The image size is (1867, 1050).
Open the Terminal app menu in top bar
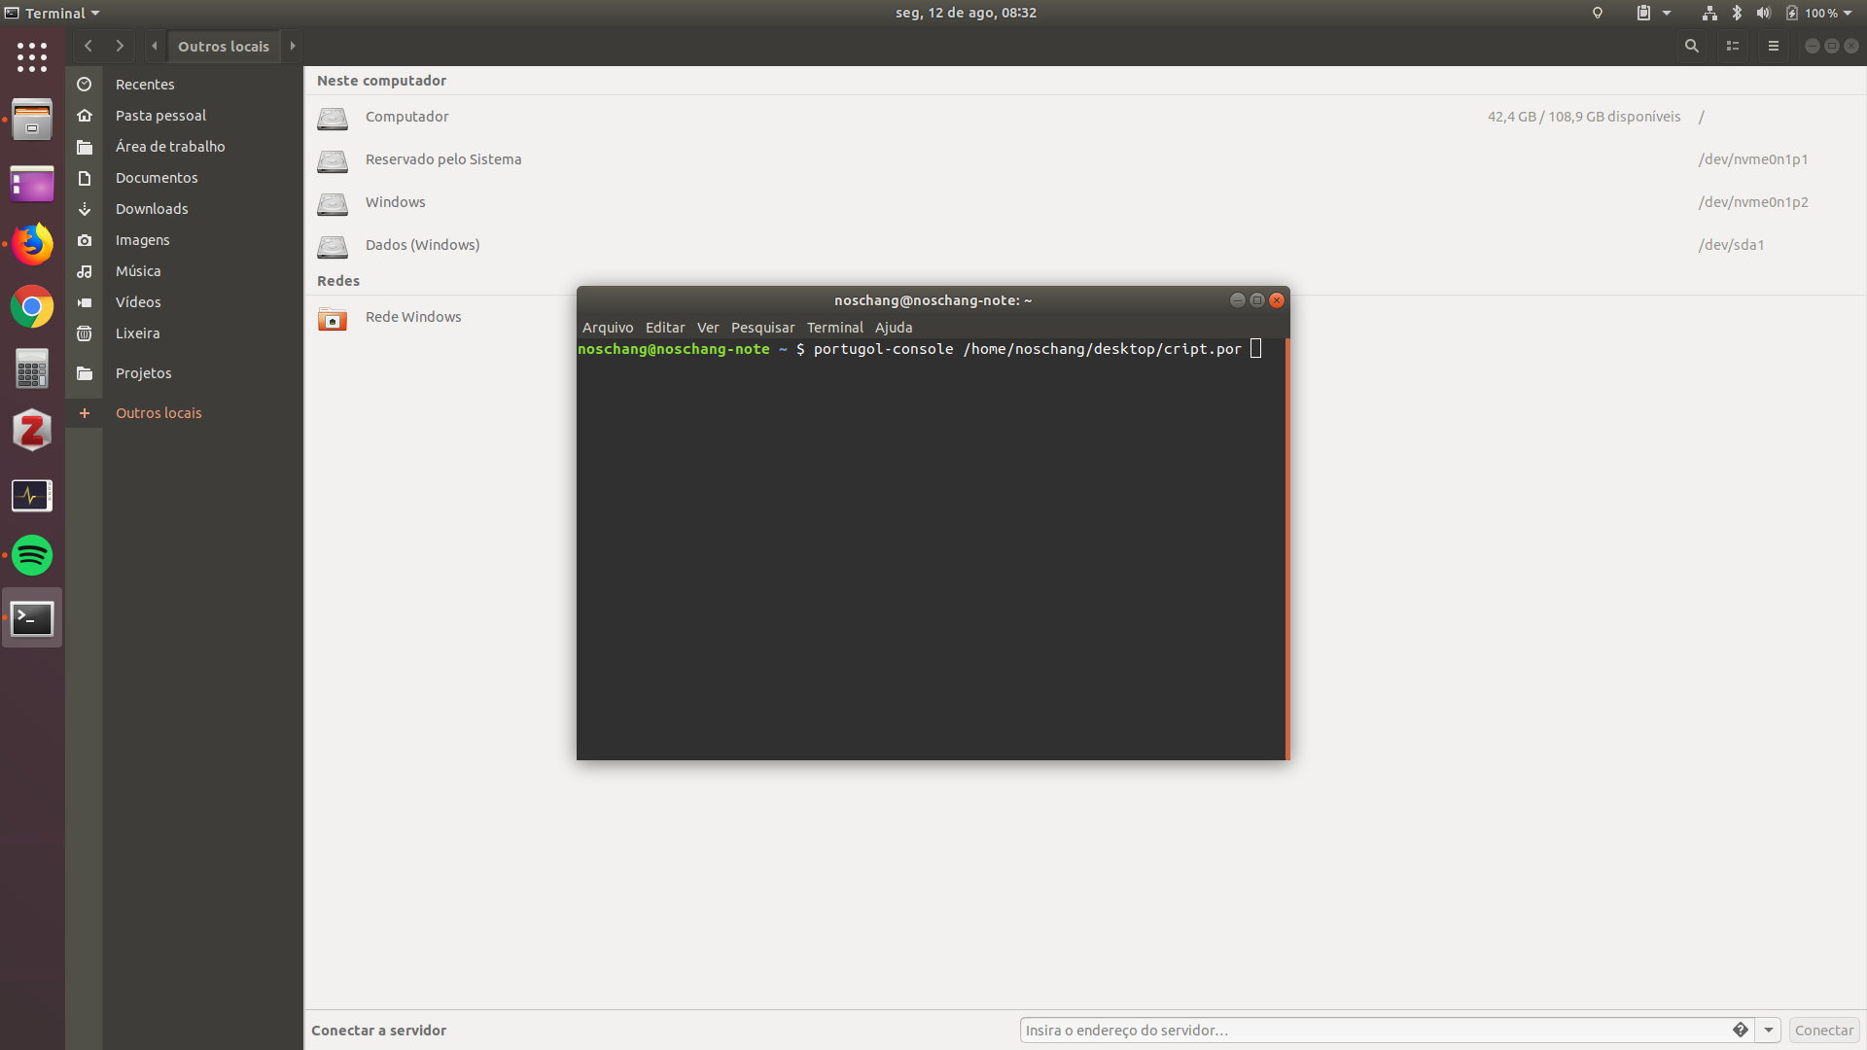coord(53,13)
